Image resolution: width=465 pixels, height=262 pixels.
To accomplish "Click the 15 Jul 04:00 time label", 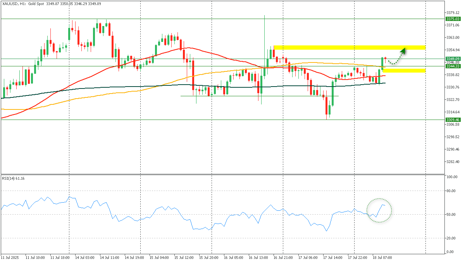I will [x=159, y=257].
